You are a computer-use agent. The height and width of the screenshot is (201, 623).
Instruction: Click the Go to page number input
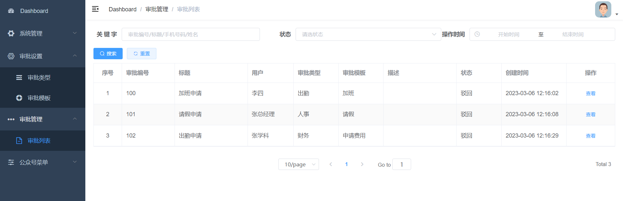click(402, 164)
